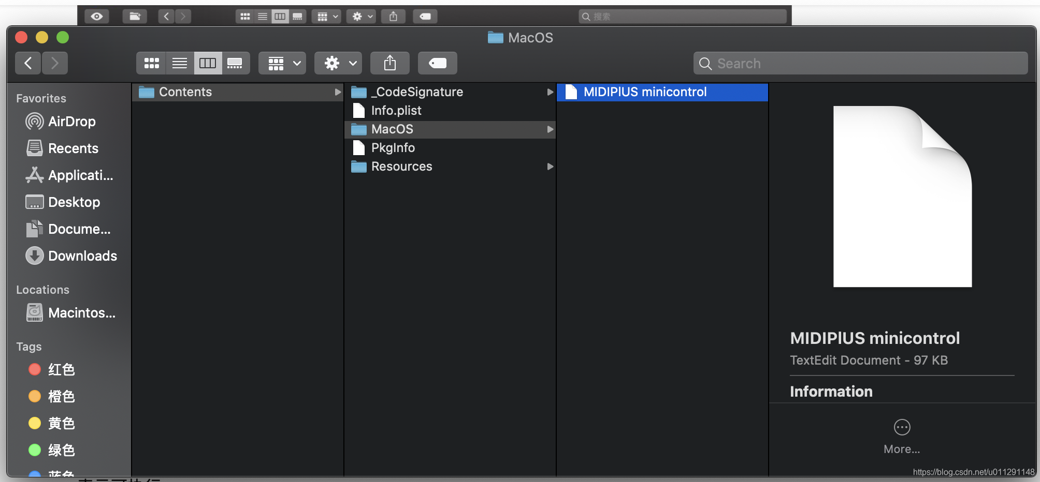Open Documents in the sidebar
This screenshot has width=1040, height=482.
click(69, 229)
